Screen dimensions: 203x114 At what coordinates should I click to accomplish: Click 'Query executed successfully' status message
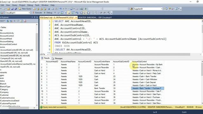pyautogui.click(x=55, y=107)
